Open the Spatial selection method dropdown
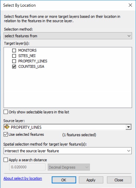 pyautogui.click(x=67, y=151)
